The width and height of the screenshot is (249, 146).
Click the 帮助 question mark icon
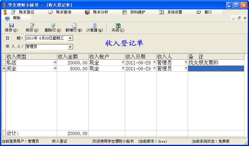(7, 18)
